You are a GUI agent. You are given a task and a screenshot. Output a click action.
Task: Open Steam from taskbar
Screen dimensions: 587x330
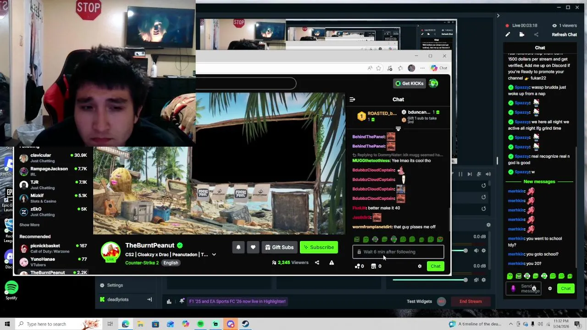pos(245,324)
